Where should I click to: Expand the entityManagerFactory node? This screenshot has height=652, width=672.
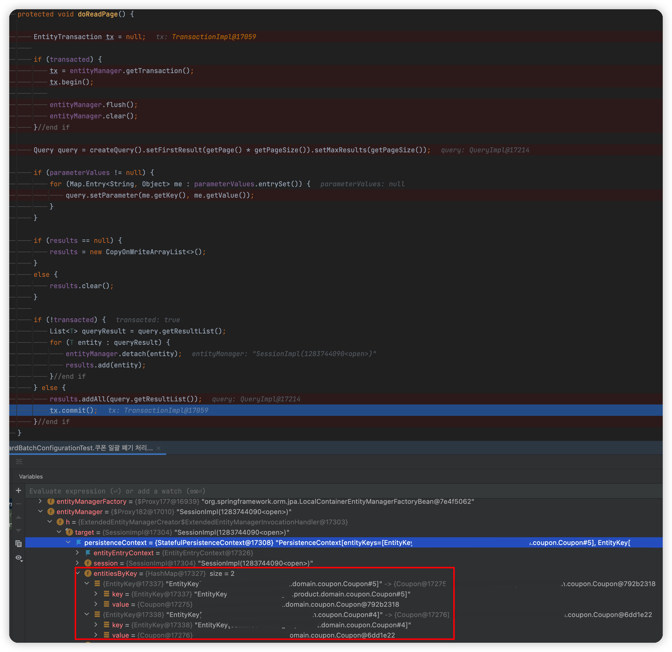(x=40, y=501)
